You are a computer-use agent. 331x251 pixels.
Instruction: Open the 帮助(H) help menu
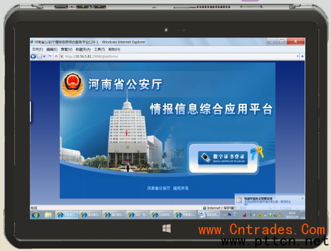click(x=114, y=49)
